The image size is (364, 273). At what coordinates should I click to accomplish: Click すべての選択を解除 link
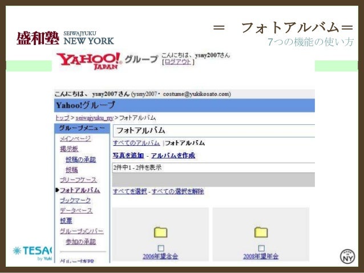178,191
